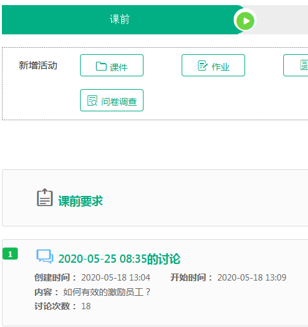The width and height of the screenshot is (308, 327).
Task: Select the 课前 stage tab
Action: click(x=119, y=20)
